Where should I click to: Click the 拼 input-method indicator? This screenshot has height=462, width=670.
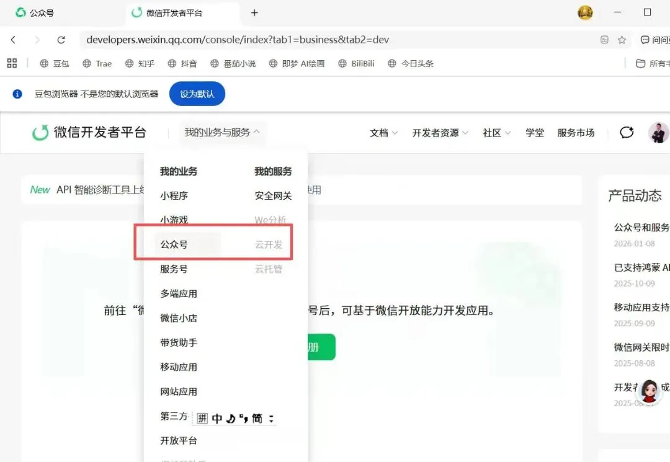[x=202, y=419]
